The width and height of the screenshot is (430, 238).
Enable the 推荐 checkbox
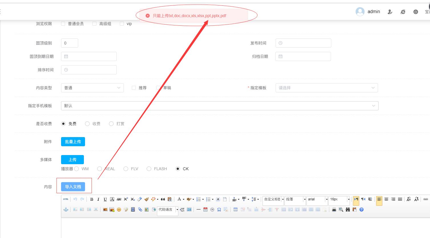134,88
